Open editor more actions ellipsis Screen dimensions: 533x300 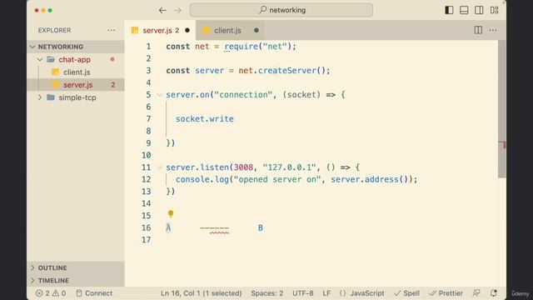[x=493, y=30]
